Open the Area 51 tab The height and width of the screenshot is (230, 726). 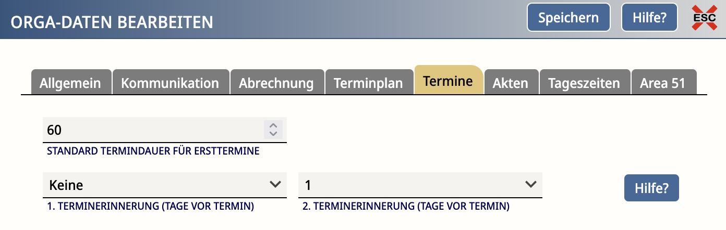[x=663, y=83]
